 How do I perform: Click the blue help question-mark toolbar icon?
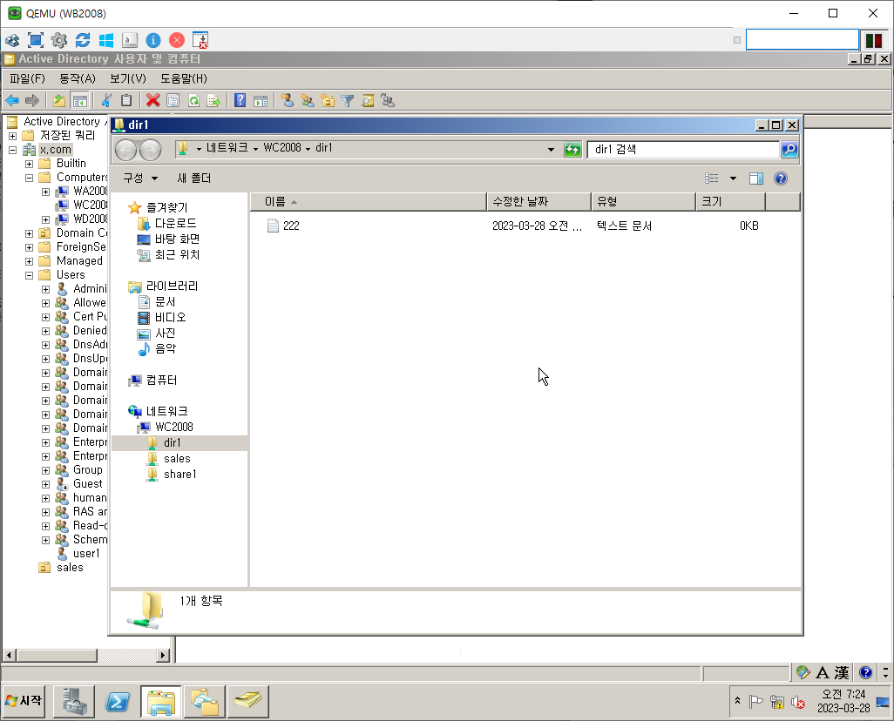(240, 101)
